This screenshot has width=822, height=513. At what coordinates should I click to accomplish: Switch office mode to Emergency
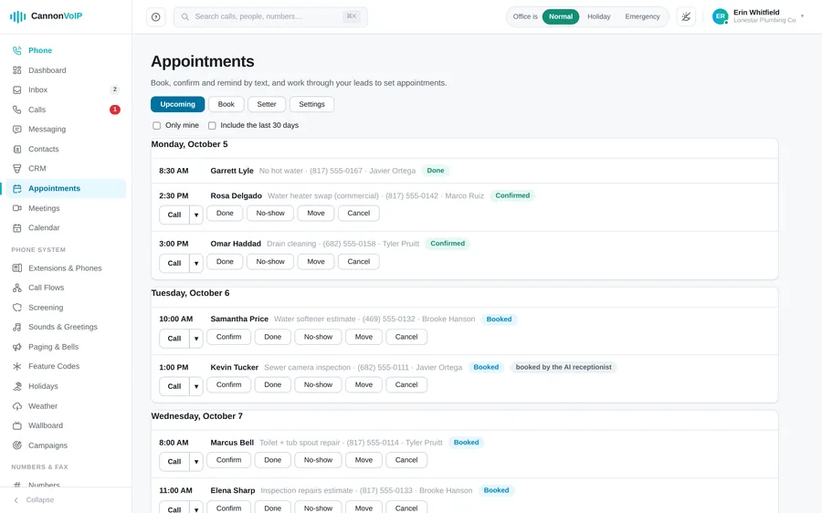(x=642, y=16)
